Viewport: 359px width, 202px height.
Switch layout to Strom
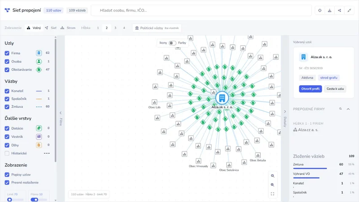(68, 28)
